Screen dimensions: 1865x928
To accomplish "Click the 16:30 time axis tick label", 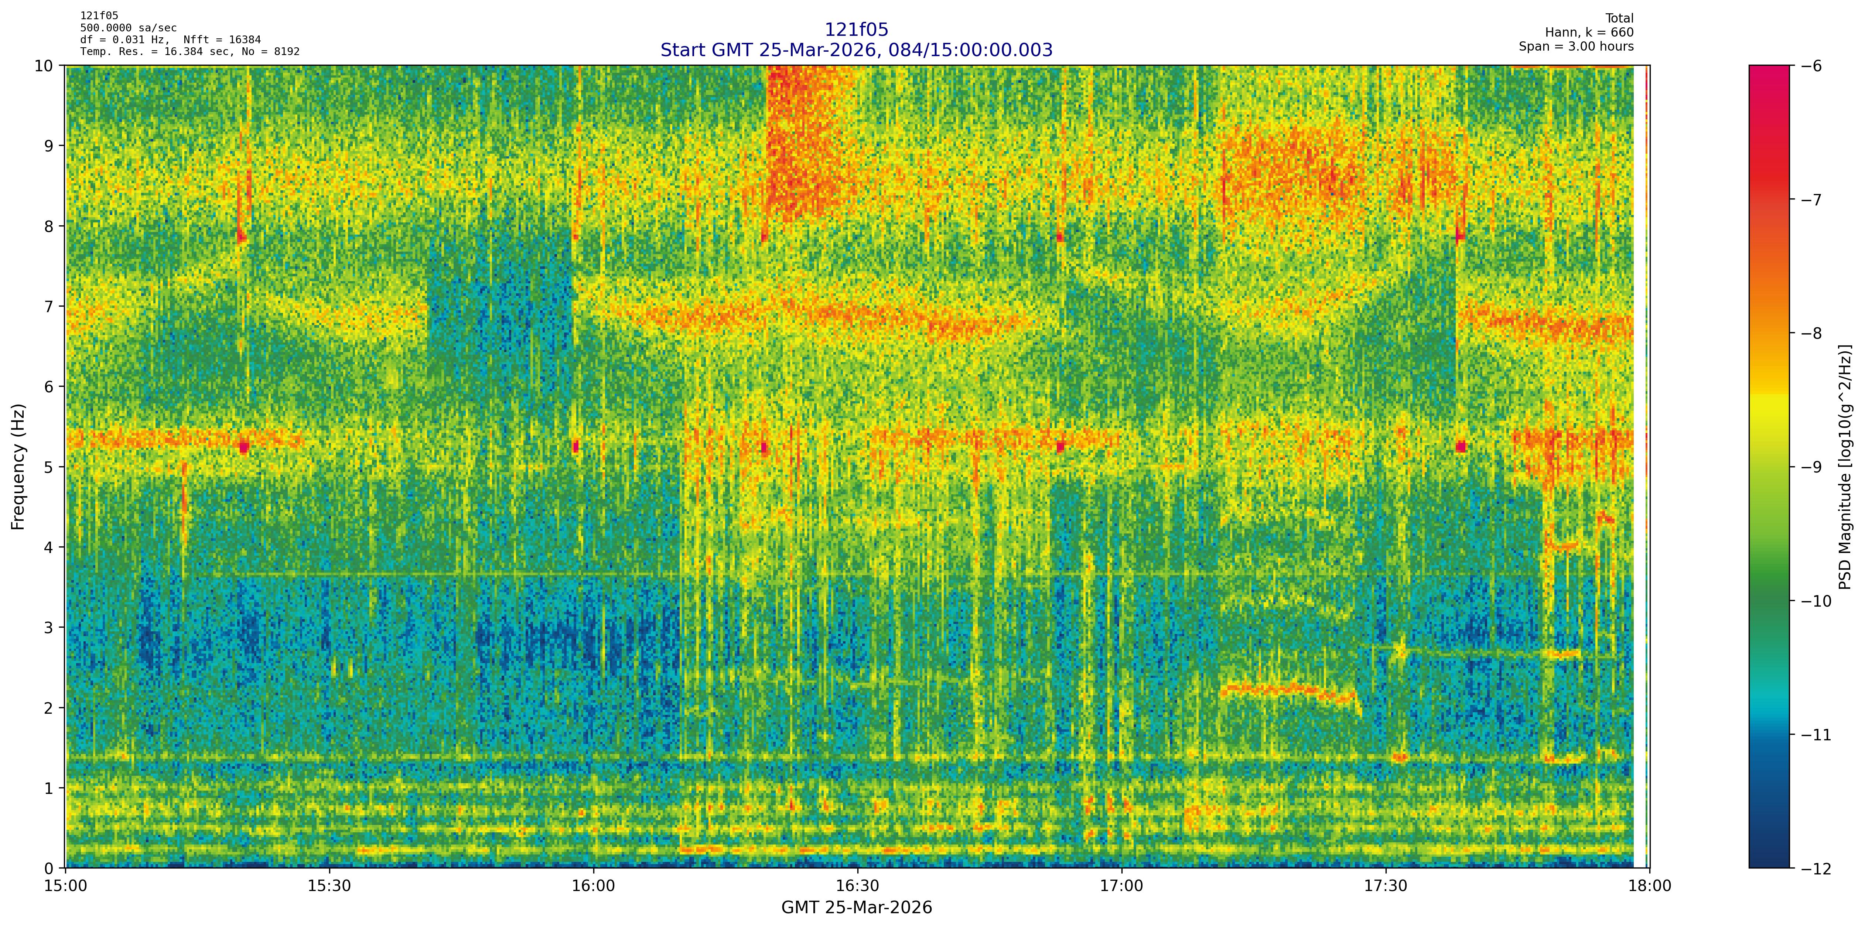I will (857, 886).
